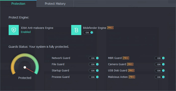176x91 pixels.
Task: Select the Protection tab
Action: (18, 4)
